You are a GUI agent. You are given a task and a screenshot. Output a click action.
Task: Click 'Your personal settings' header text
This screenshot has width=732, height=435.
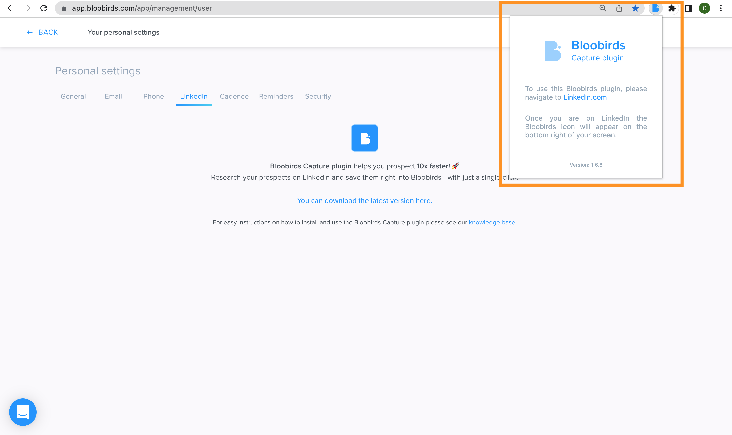pyautogui.click(x=124, y=32)
